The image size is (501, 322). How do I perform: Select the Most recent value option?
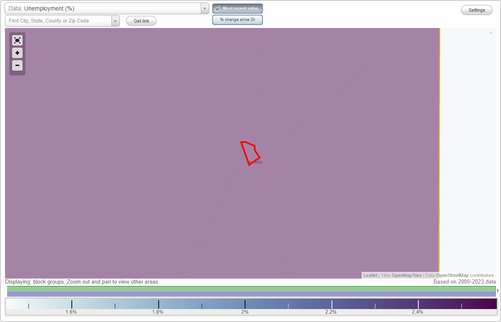coord(238,8)
